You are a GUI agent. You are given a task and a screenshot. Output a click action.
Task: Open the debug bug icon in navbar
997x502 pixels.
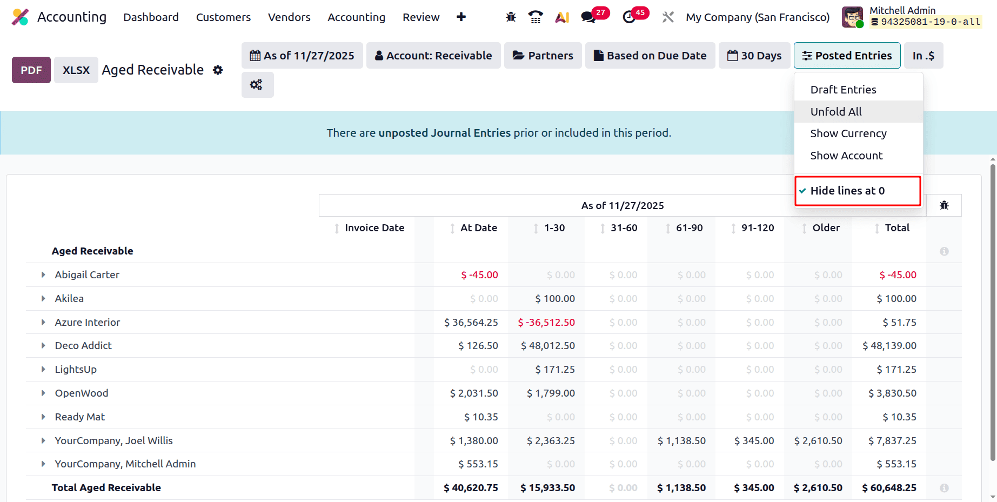(x=511, y=17)
